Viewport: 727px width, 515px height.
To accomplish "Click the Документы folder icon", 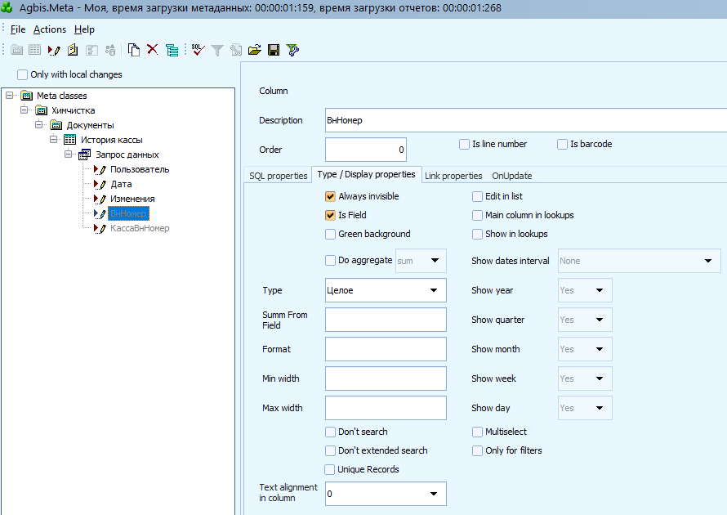I will [x=56, y=125].
